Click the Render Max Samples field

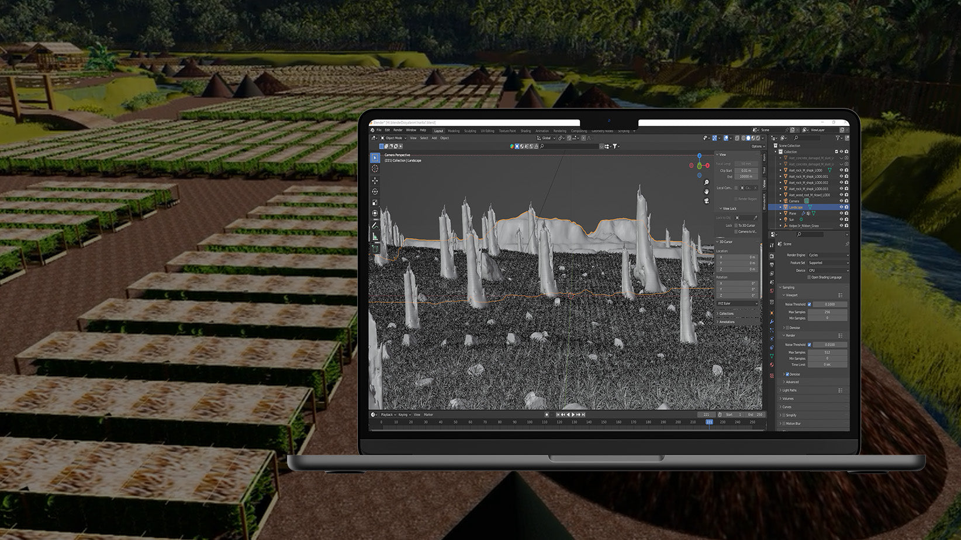[x=827, y=353]
